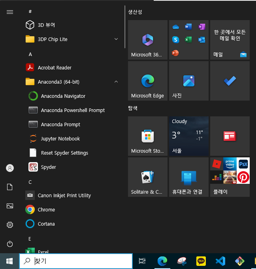Screen dimensions: 256x269
Task: Open PowerPoint from the Office tile
Action: [175, 53]
